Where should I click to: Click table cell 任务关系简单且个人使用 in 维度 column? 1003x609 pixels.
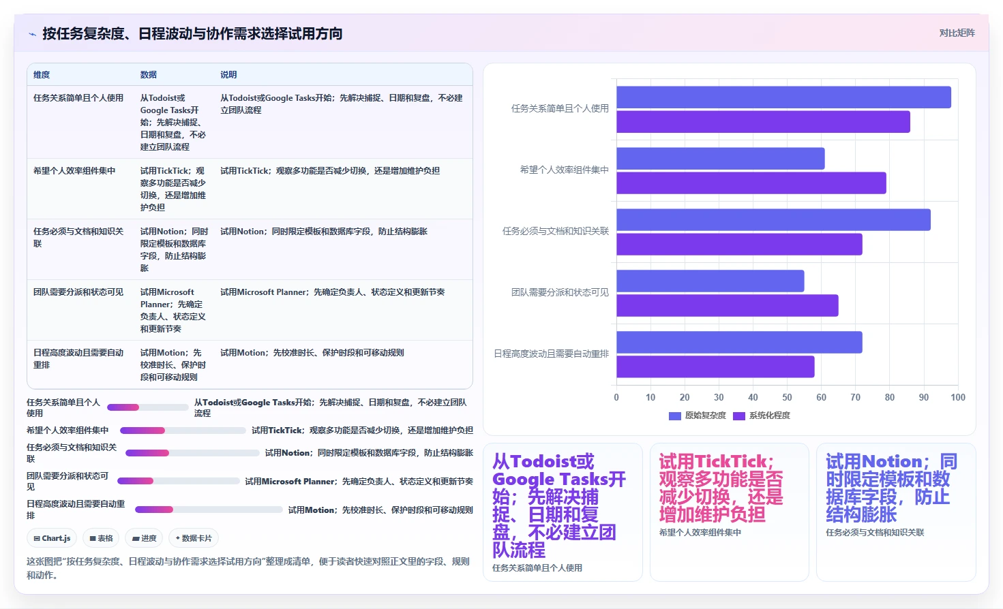coord(80,122)
